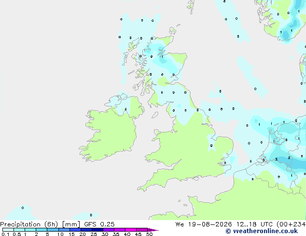The image size is (306, 236).
Task: Click the legend label '40'
Action: click(x=127, y=234)
